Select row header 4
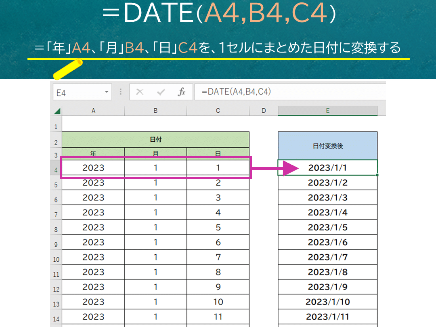The height and width of the screenshot is (327, 436). tap(57, 170)
